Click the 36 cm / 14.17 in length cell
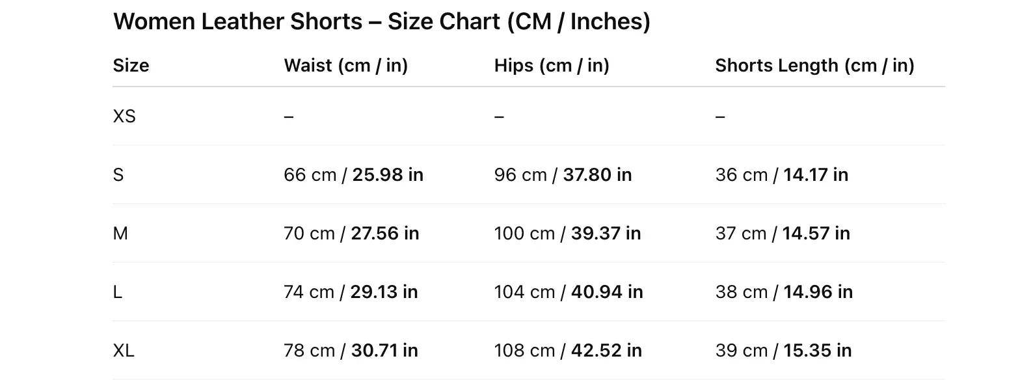 coord(781,175)
